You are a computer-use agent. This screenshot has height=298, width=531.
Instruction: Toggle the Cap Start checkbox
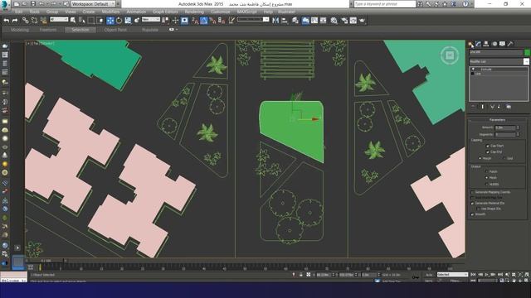click(488, 146)
